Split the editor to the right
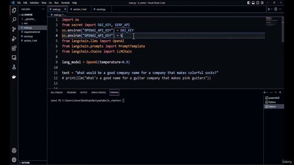 tap(276, 9)
